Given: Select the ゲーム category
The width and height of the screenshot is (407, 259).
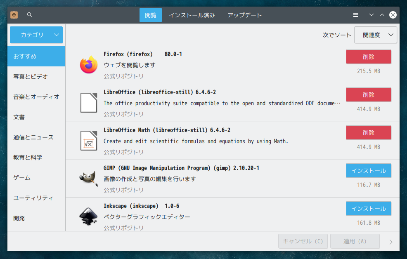Looking at the screenshot, I should pyautogui.click(x=36, y=178).
